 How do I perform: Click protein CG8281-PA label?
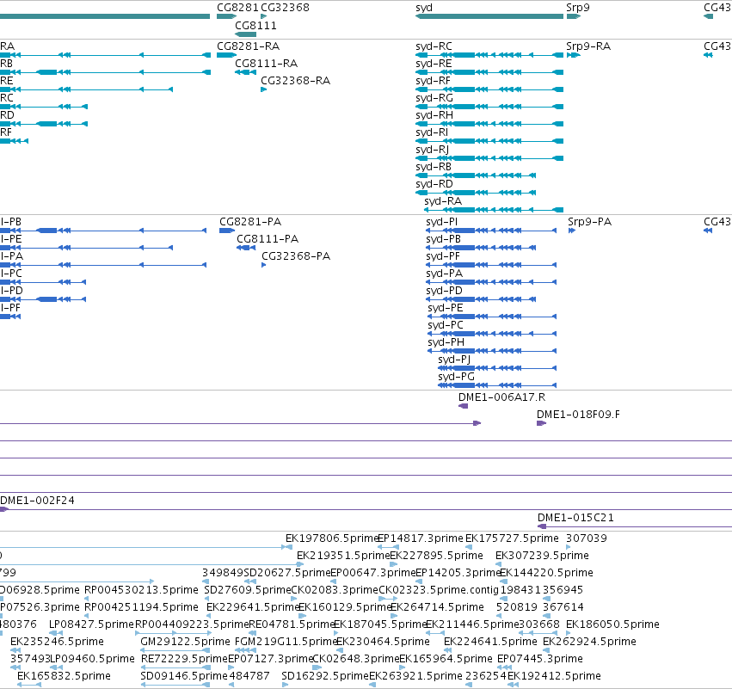click(x=250, y=222)
